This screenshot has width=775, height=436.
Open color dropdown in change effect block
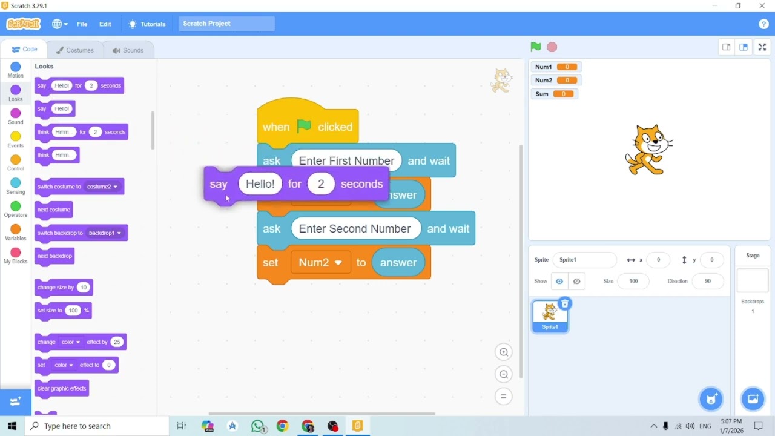[x=70, y=342]
